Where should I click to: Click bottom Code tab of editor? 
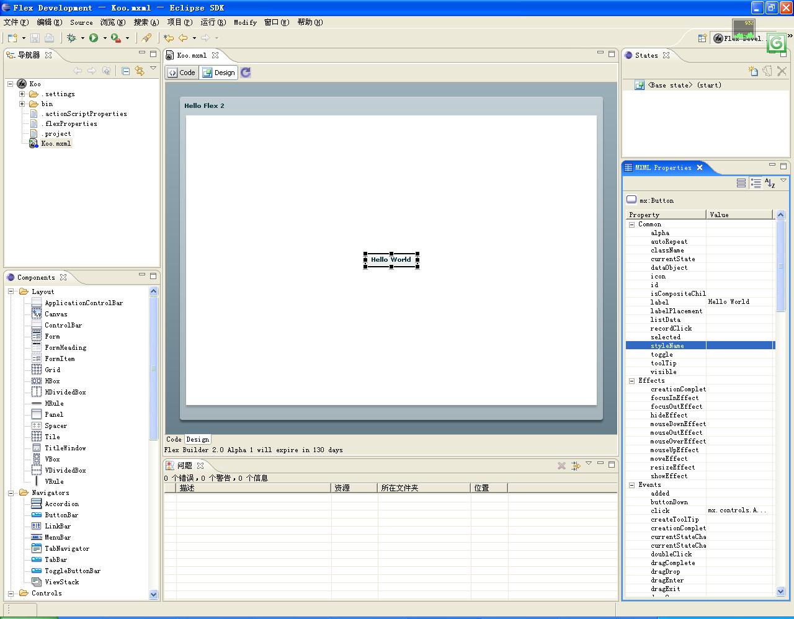click(174, 439)
